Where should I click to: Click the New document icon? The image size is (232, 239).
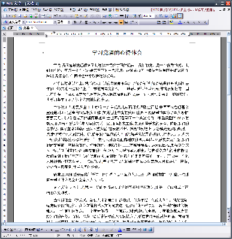coord(5,16)
